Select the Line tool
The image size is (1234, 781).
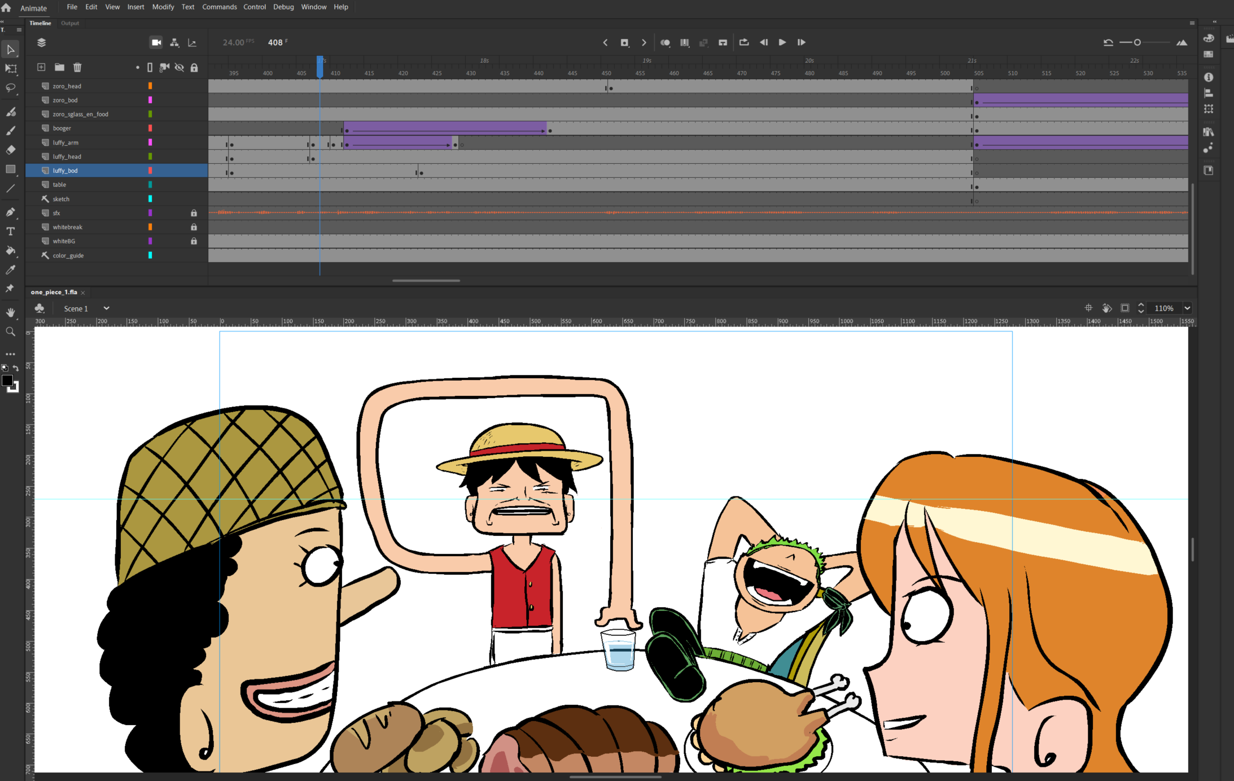pyautogui.click(x=10, y=188)
